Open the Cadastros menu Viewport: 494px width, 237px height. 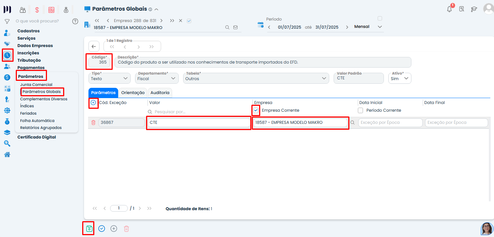click(29, 31)
